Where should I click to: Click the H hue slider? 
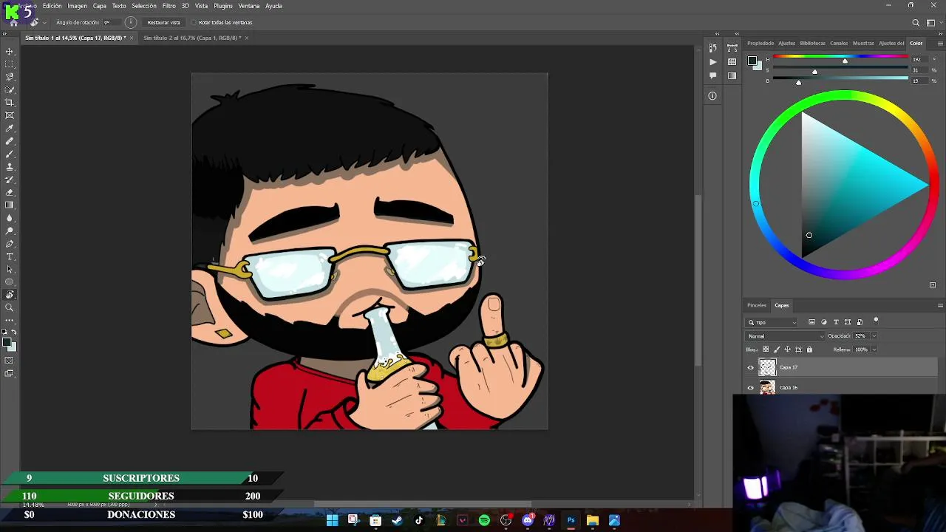point(841,57)
